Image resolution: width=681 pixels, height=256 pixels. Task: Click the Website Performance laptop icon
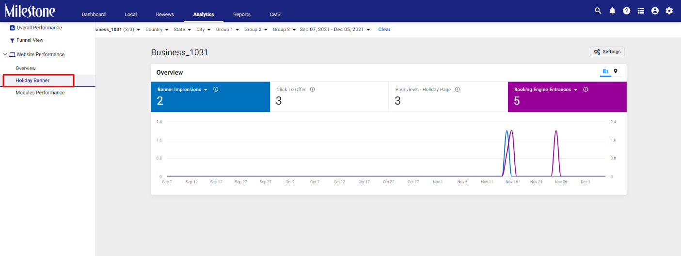(x=12, y=54)
